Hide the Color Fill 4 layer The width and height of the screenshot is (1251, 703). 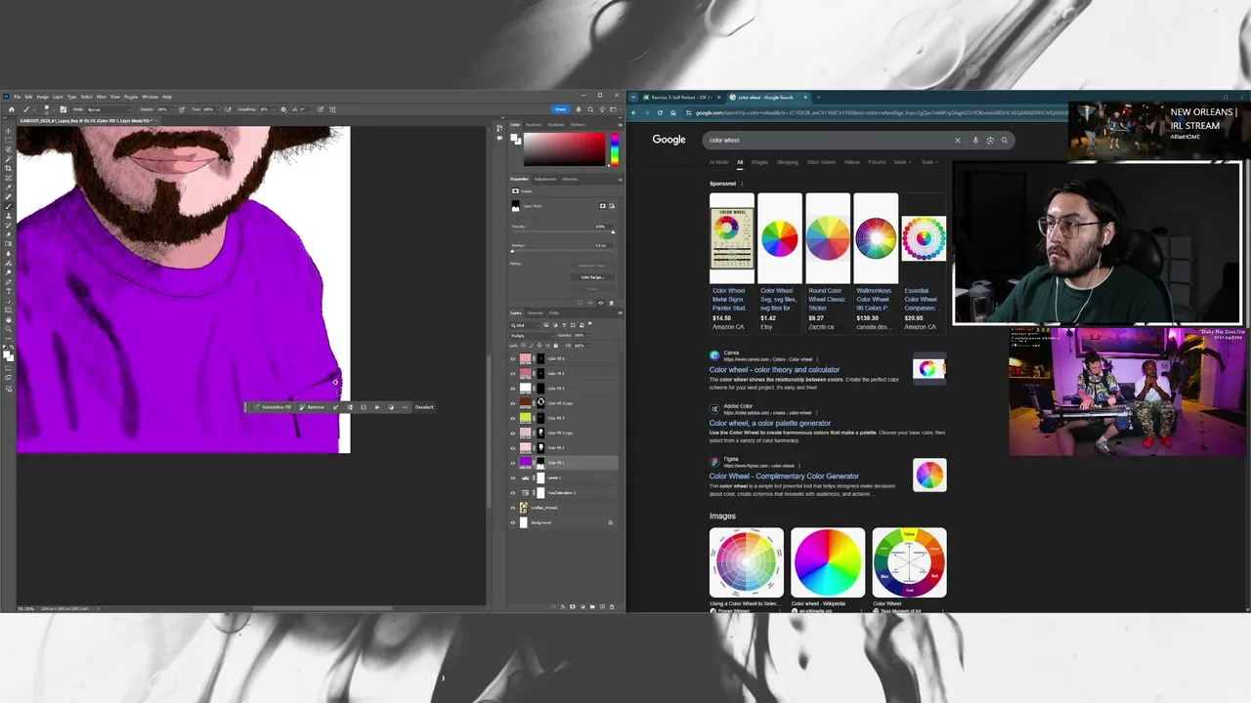513,388
